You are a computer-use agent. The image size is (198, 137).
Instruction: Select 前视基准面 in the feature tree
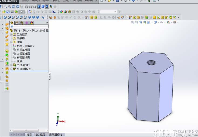click(x=23, y=50)
